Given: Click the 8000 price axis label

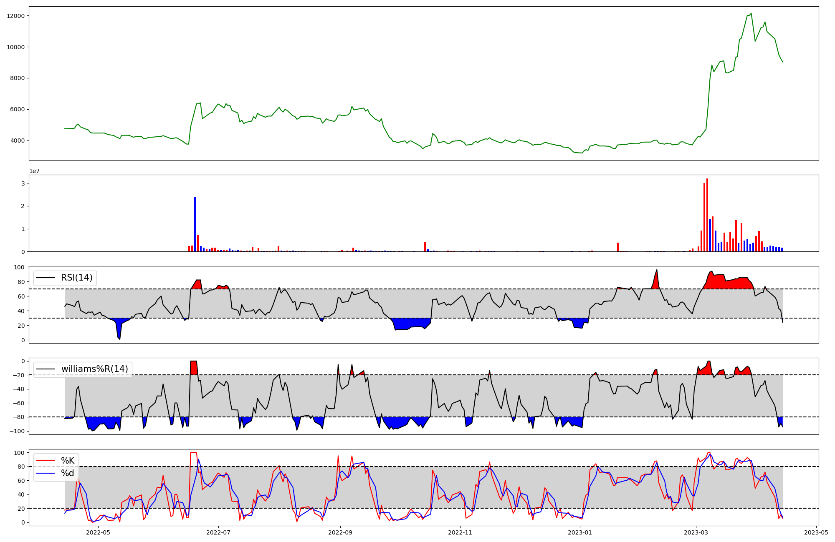Looking at the screenshot, I should pos(17,78).
